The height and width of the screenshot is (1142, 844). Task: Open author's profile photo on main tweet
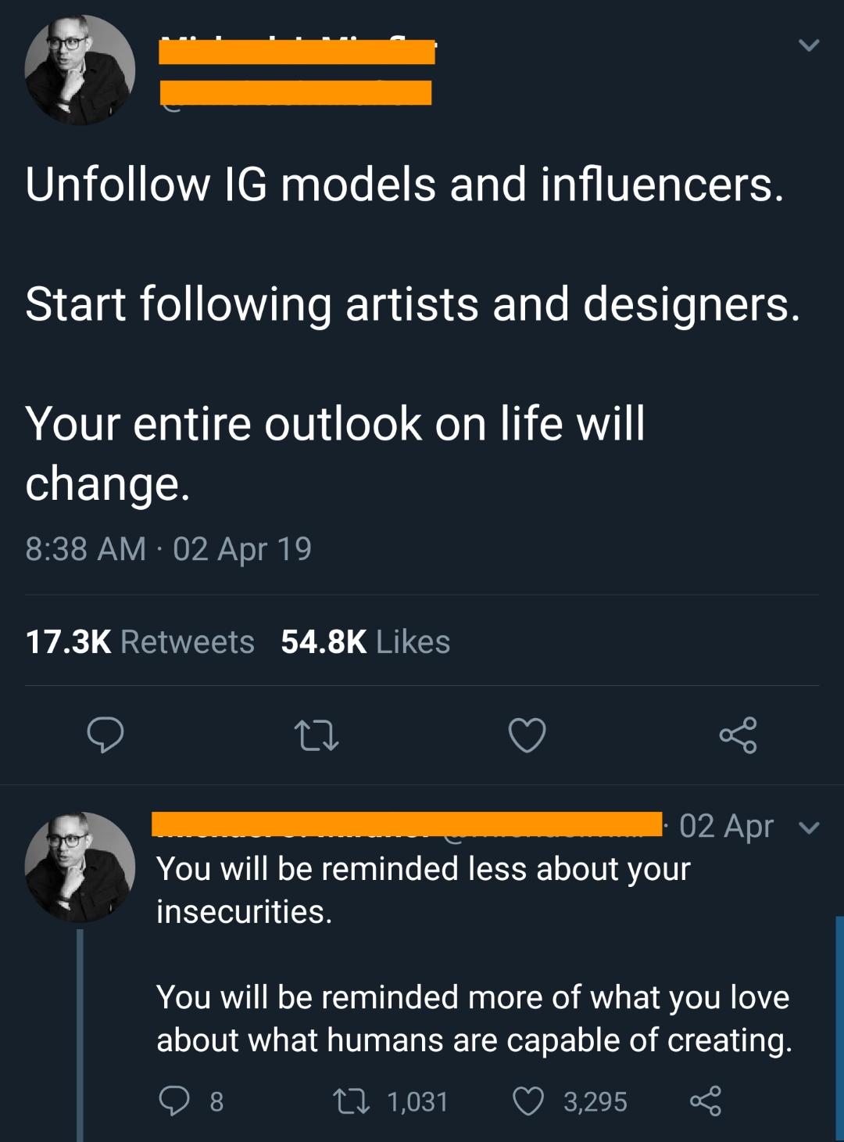click(x=80, y=70)
